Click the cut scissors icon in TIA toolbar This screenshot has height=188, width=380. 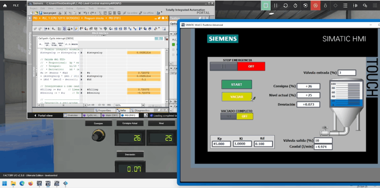(65, 13)
